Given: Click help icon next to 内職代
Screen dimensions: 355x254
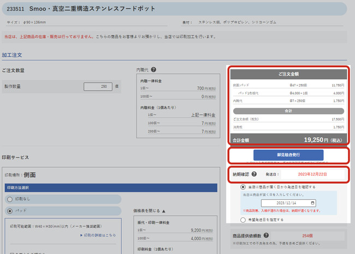Looking at the screenshot, I should pyautogui.click(x=153, y=70).
